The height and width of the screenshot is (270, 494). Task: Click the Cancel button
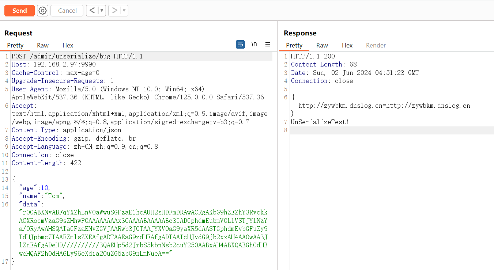tap(67, 11)
